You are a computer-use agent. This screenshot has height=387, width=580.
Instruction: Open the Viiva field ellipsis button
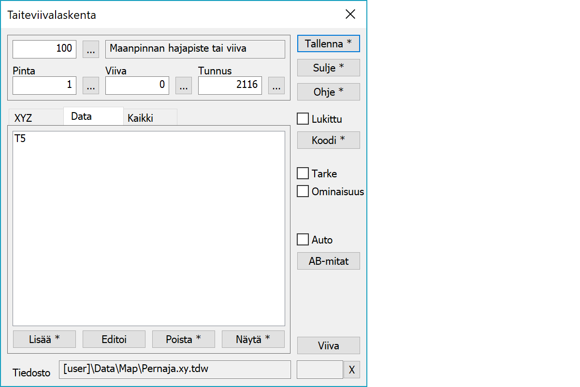coord(184,86)
